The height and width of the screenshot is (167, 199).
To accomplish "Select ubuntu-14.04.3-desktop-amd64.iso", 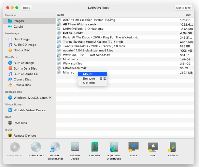I will tap(125, 51).
